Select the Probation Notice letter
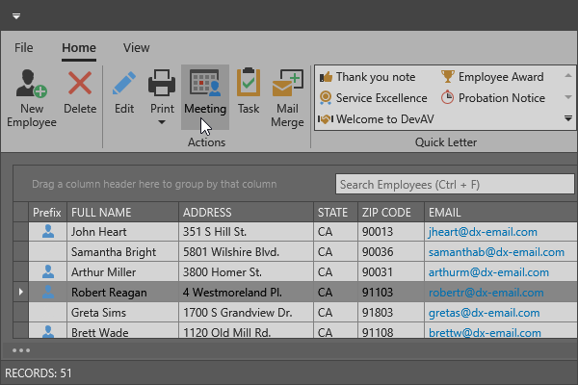The image size is (578, 385). (x=493, y=98)
